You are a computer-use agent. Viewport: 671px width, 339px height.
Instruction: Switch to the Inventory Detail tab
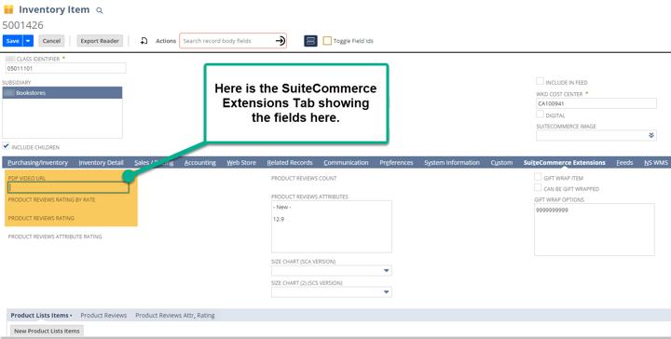(101, 162)
